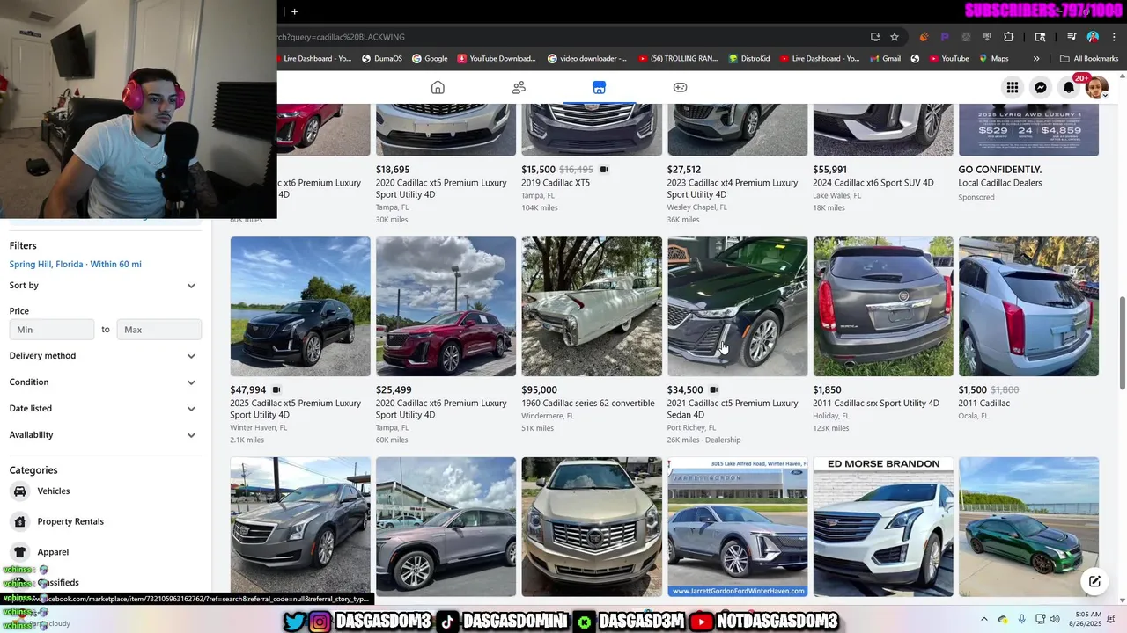Click the install app icon in address bar
Screen dimensions: 1127x633
(875, 37)
